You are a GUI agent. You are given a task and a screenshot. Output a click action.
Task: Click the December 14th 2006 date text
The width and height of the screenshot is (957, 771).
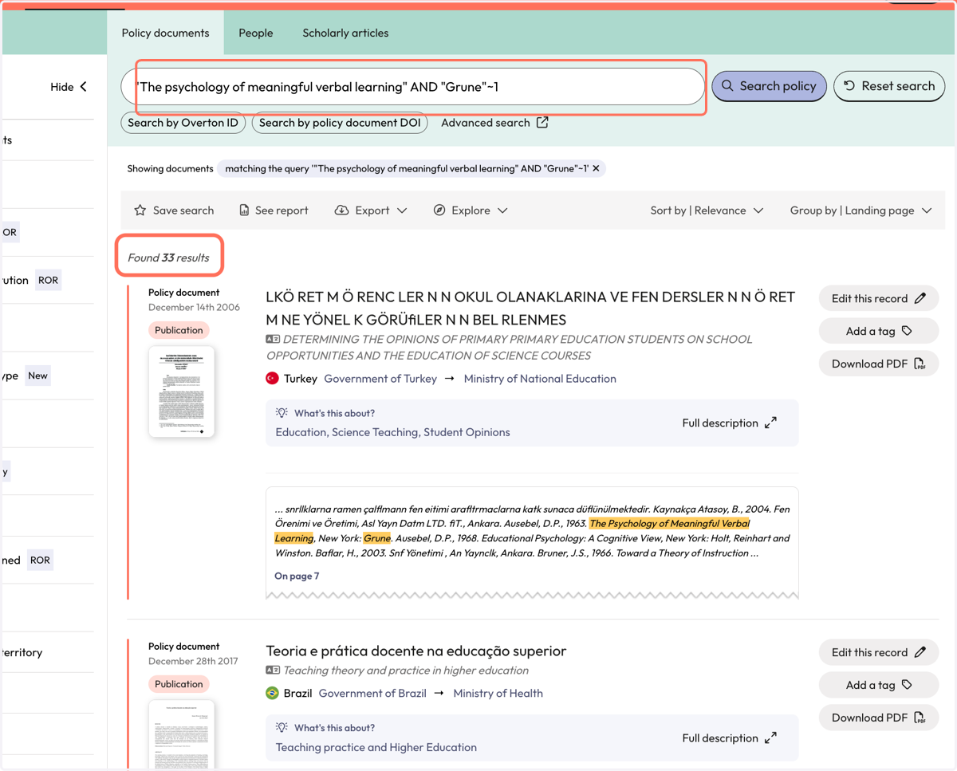tap(194, 307)
